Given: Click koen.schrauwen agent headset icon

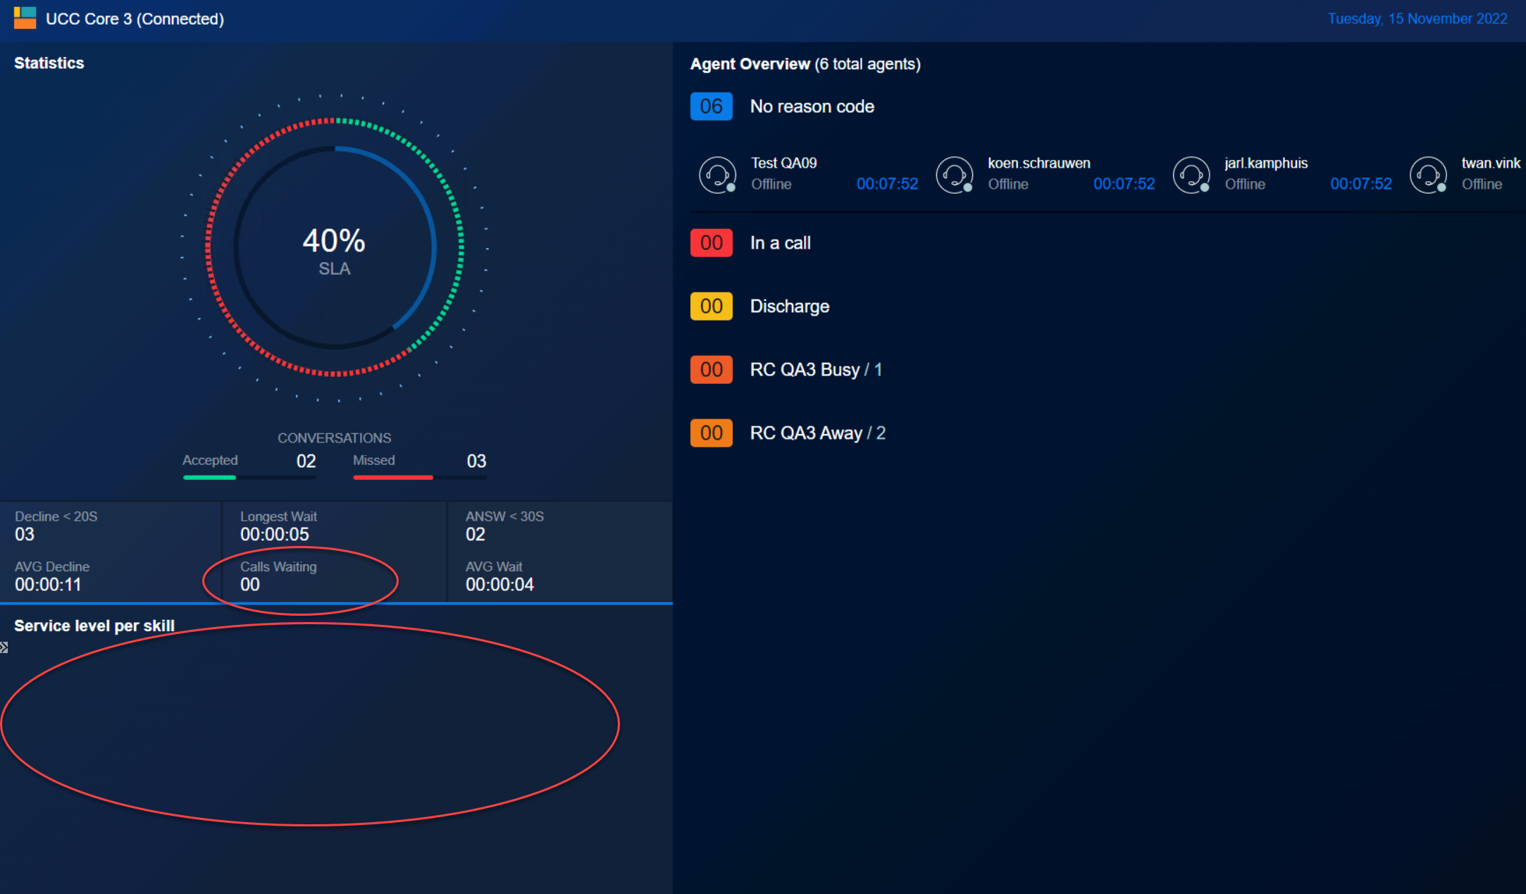Looking at the screenshot, I should pos(954,174).
